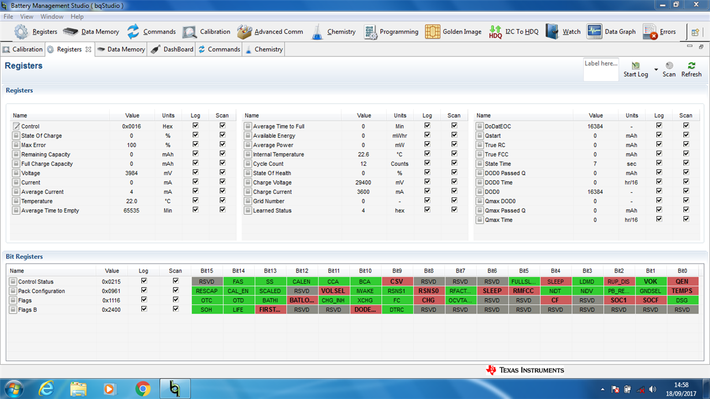The width and height of the screenshot is (710, 399).
Task: Open the File menu
Action: (8, 17)
